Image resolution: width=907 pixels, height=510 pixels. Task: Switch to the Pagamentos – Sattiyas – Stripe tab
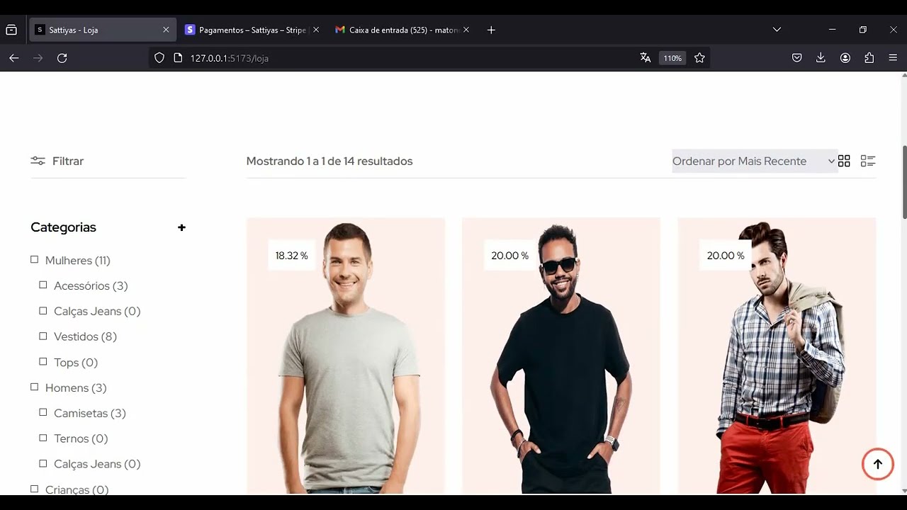tap(252, 30)
